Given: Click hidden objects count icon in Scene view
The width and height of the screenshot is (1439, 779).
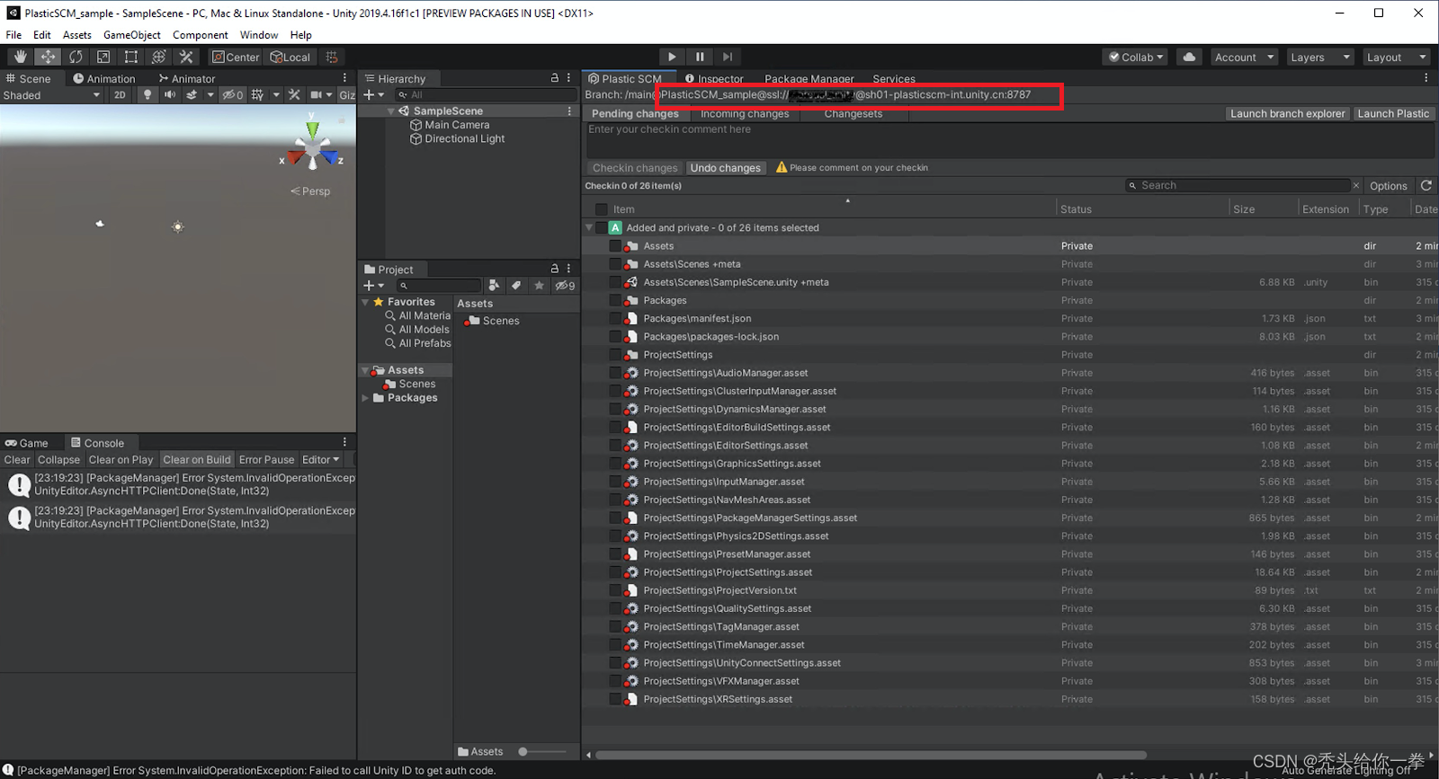Looking at the screenshot, I should click(233, 94).
